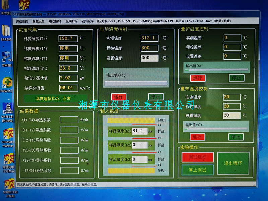This screenshot has height=201, width=268.
Task: Launch the DHF82 desktop shortcut
Action: coord(6,108)
